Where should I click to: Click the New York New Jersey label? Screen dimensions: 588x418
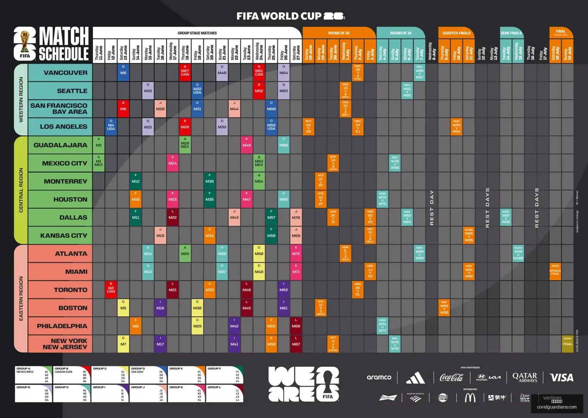pos(60,344)
